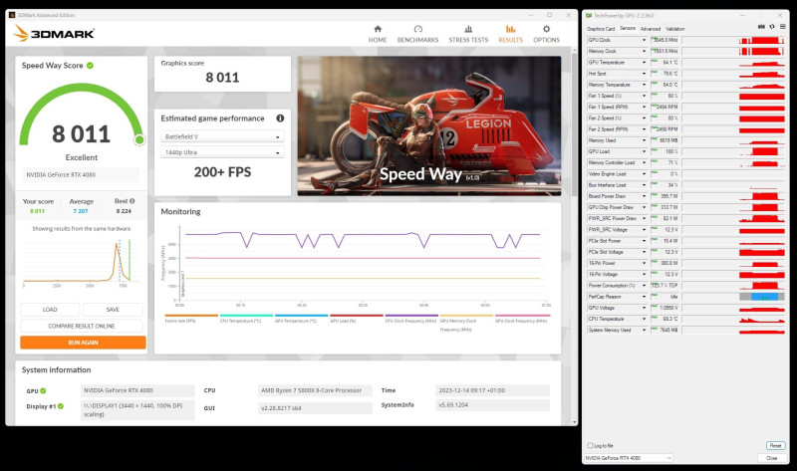Viewport: 797px width, 471px height.
Task: Switch to Advanced tab in GPU-Z
Action: (651, 29)
